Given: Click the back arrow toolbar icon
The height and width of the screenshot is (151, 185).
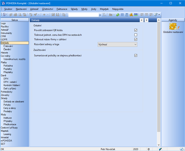Looking at the screenshot, I should pos(44,15).
